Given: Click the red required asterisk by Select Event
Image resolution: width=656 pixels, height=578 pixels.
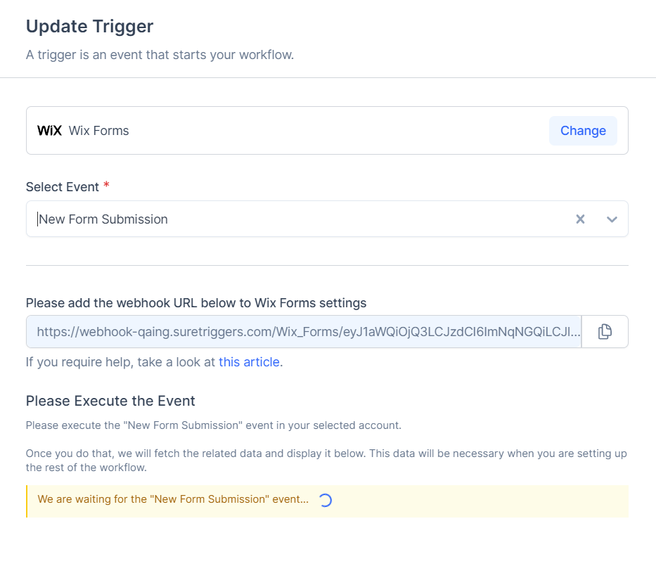Looking at the screenshot, I should [x=107, y=186].
